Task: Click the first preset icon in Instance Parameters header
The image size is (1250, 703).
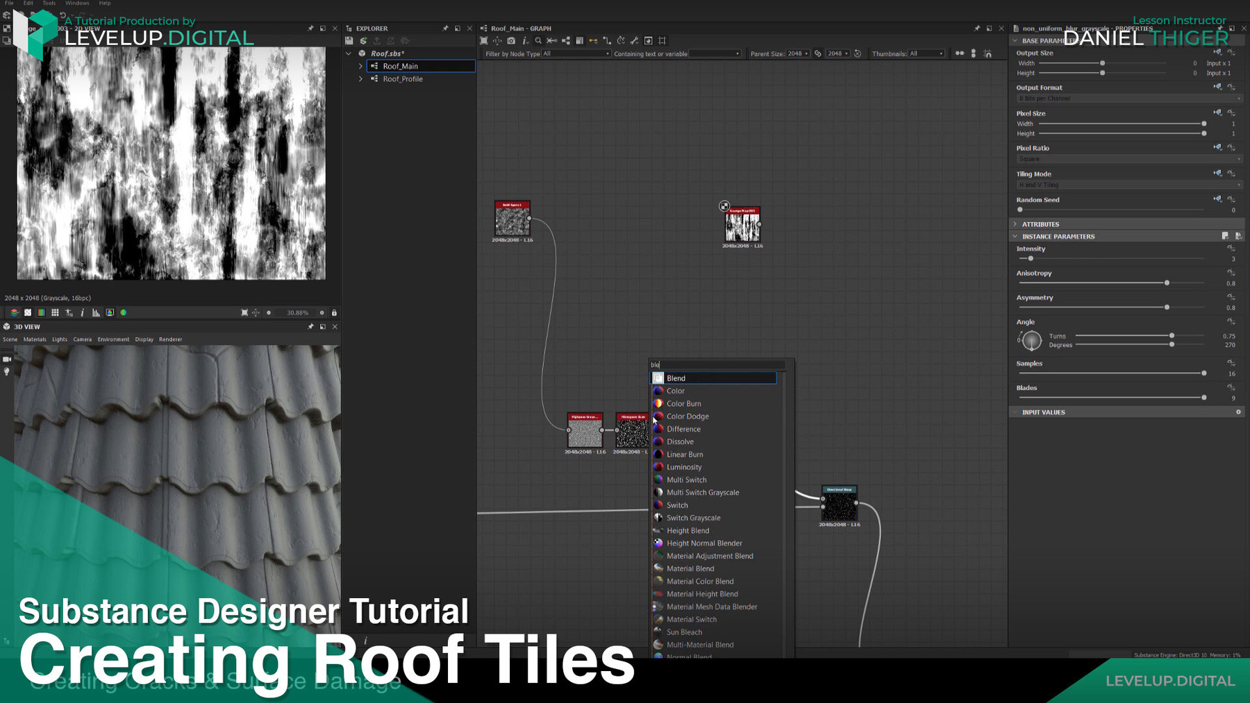Action: pos(1225,237)
